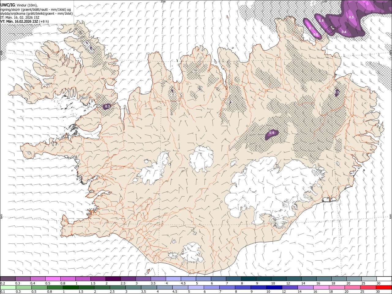Pick the pink rain-scale swatch labeled 20
The height and width of the screenshot is (294, 392).
[x=352, y=287]
